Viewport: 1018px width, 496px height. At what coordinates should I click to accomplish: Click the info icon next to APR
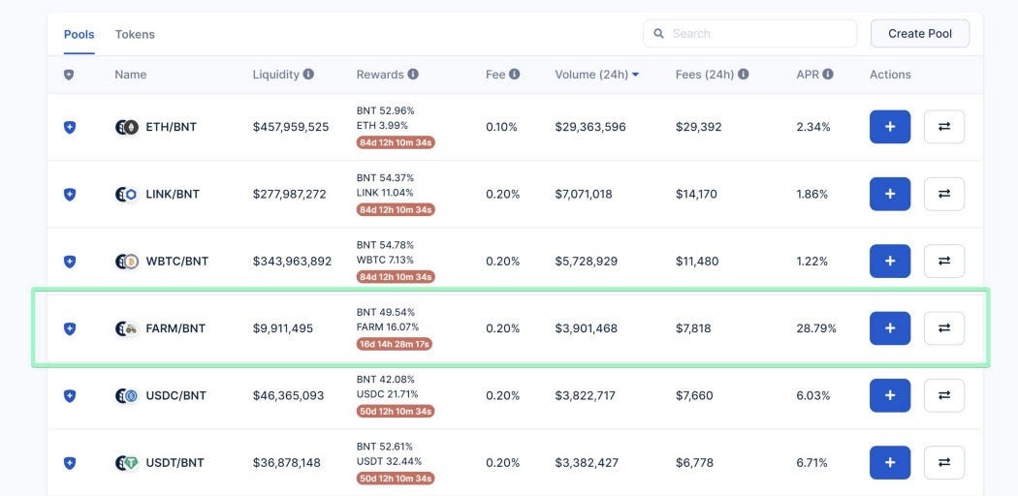pyautogui.click(x=828, y=75)
